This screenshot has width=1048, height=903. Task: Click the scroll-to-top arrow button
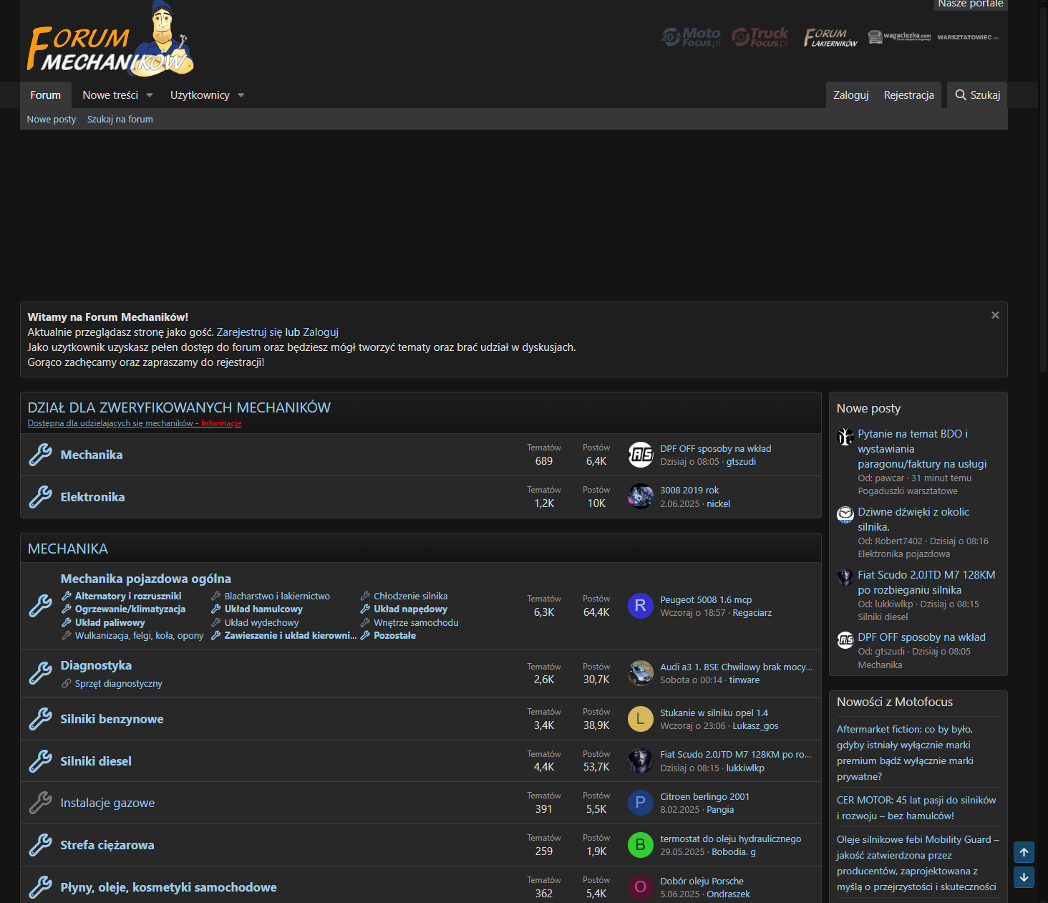[x=1024, y=852]
